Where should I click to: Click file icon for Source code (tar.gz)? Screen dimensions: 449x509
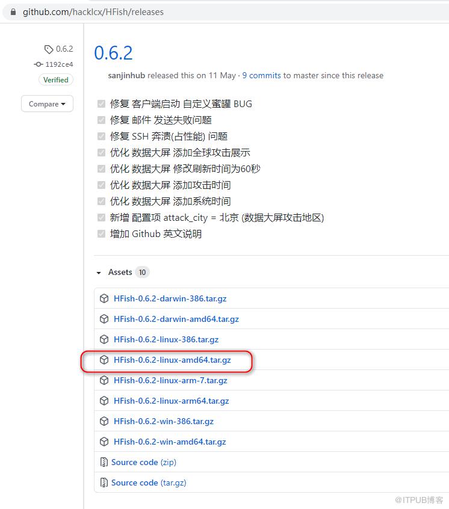(x=104, y=483)
